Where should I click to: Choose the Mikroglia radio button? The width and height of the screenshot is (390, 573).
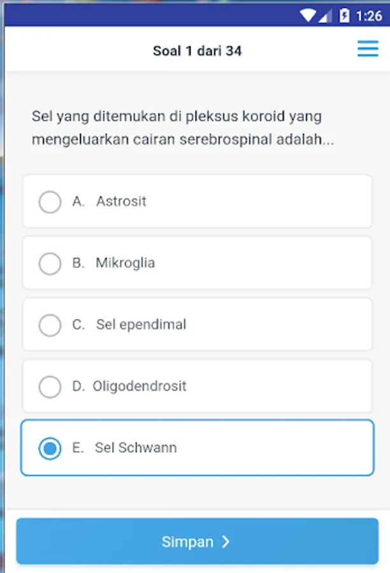(50, 264)
